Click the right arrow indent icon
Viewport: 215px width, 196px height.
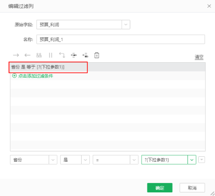16,55
